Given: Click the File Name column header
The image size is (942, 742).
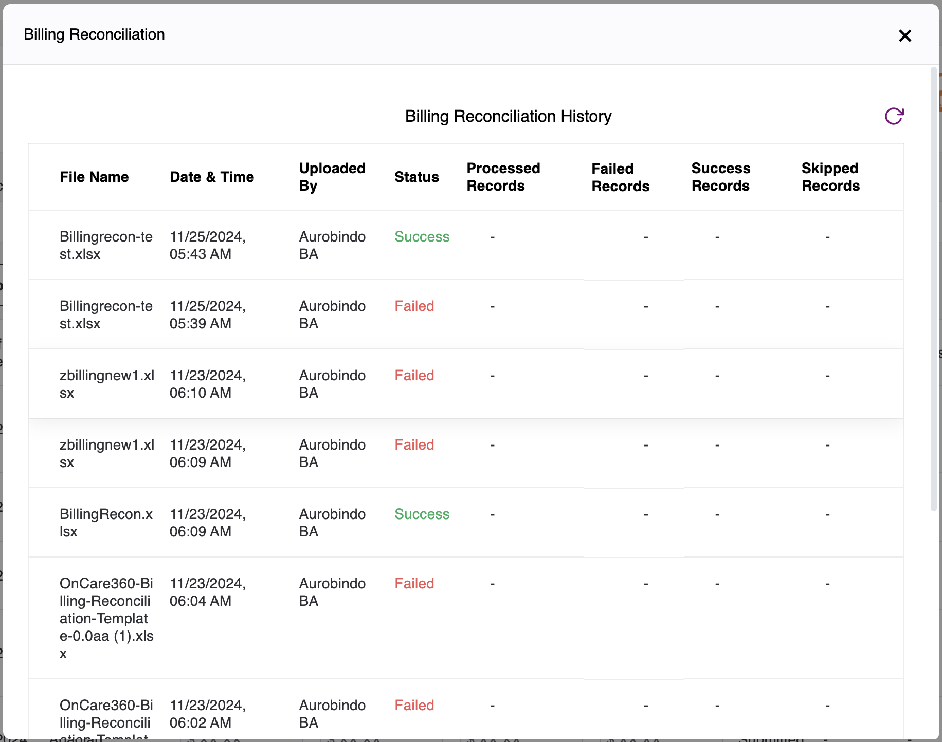Looking at the screenshot, I should tap(94, 177).
